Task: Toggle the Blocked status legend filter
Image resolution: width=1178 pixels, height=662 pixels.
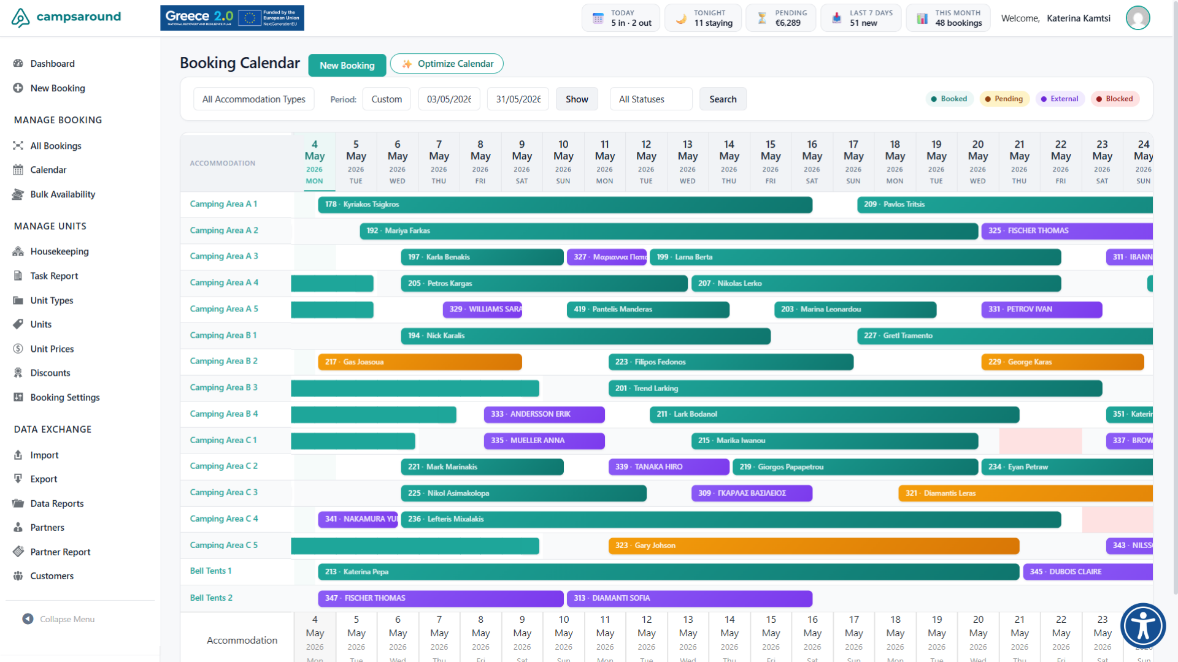Action: 1115,99
